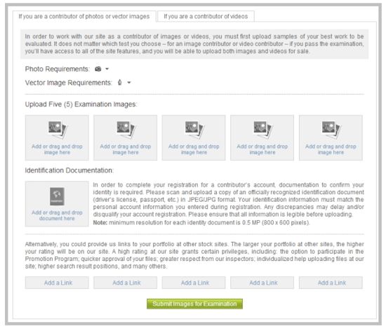Click the first Add a Link button
The height and width of the screenshot is (329, 386).
pyautogui.click(x=57, y=283)
